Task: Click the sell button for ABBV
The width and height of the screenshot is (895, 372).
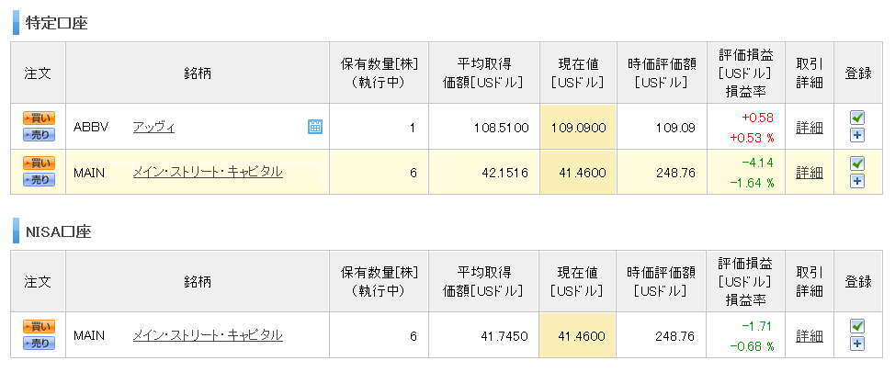Action: click(39, 135)
